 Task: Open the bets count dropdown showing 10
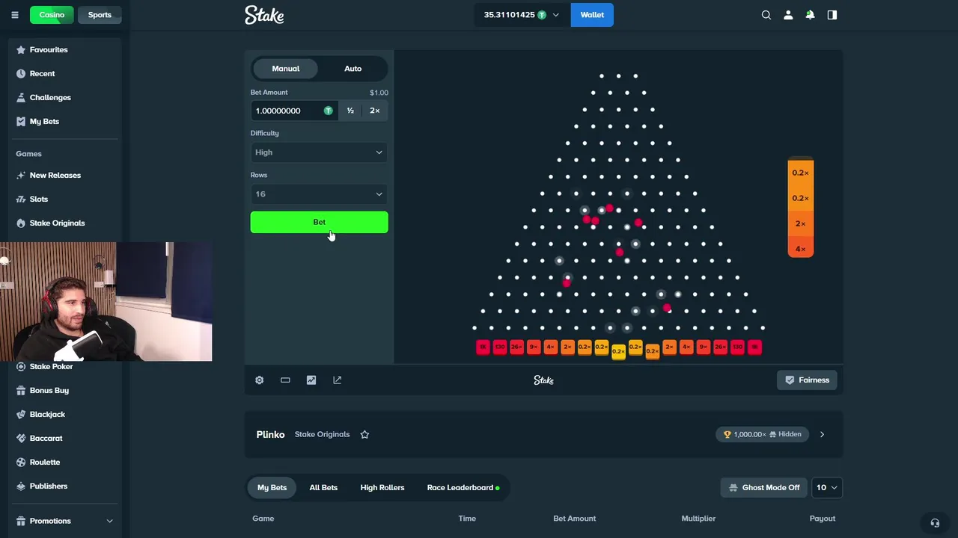(x=826, y=488)
